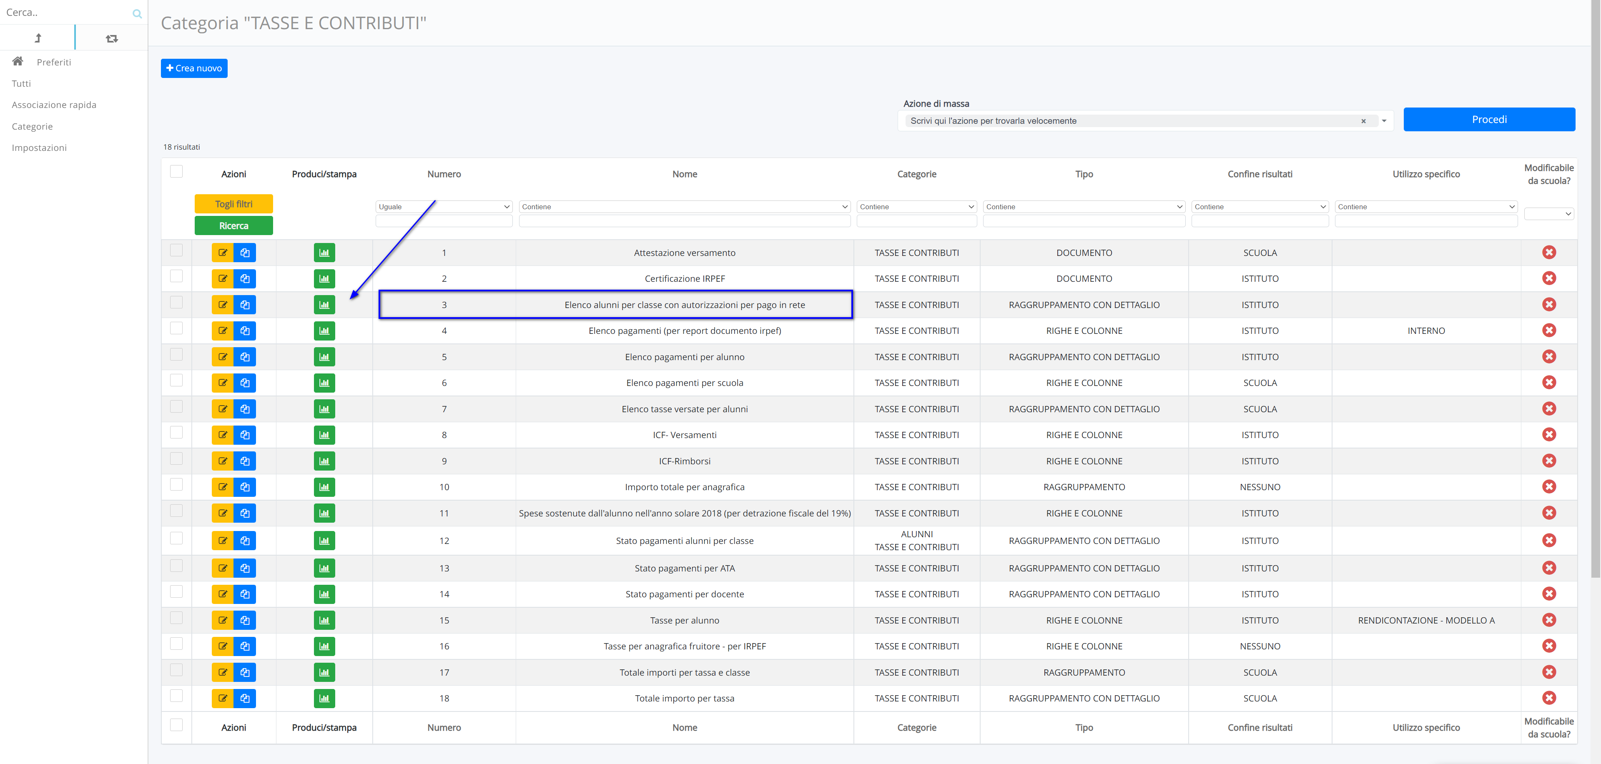Edit Importo totale per anagrafica

coord(223,488)
